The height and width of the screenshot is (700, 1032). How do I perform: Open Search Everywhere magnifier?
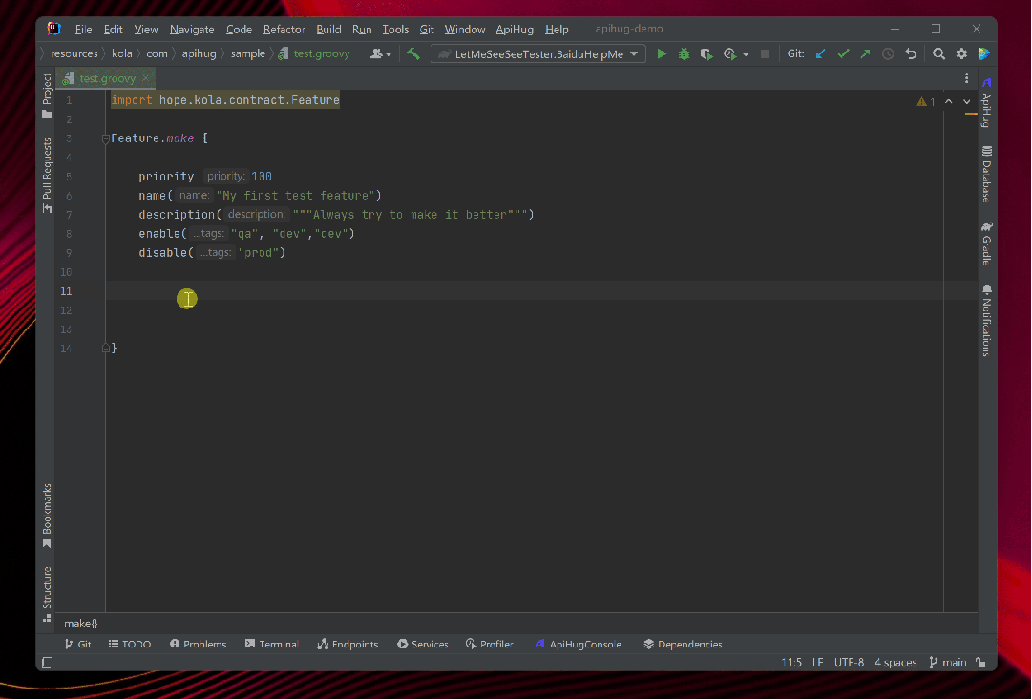click(x=939, y=54)
